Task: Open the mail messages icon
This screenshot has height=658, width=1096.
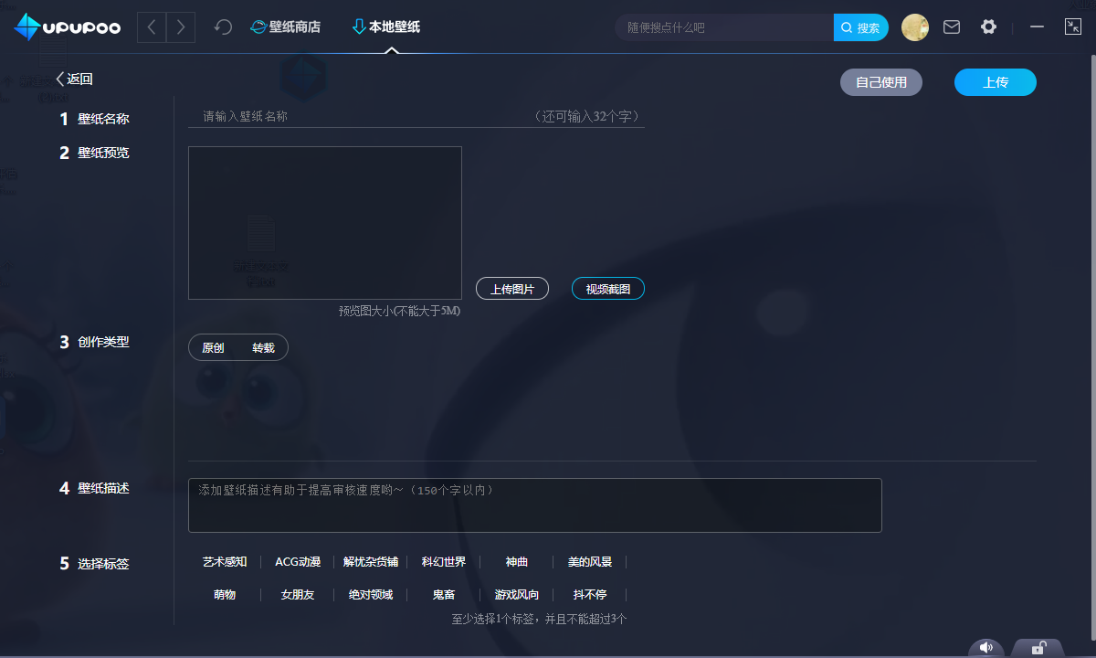Action: click(x=952, y=27)
